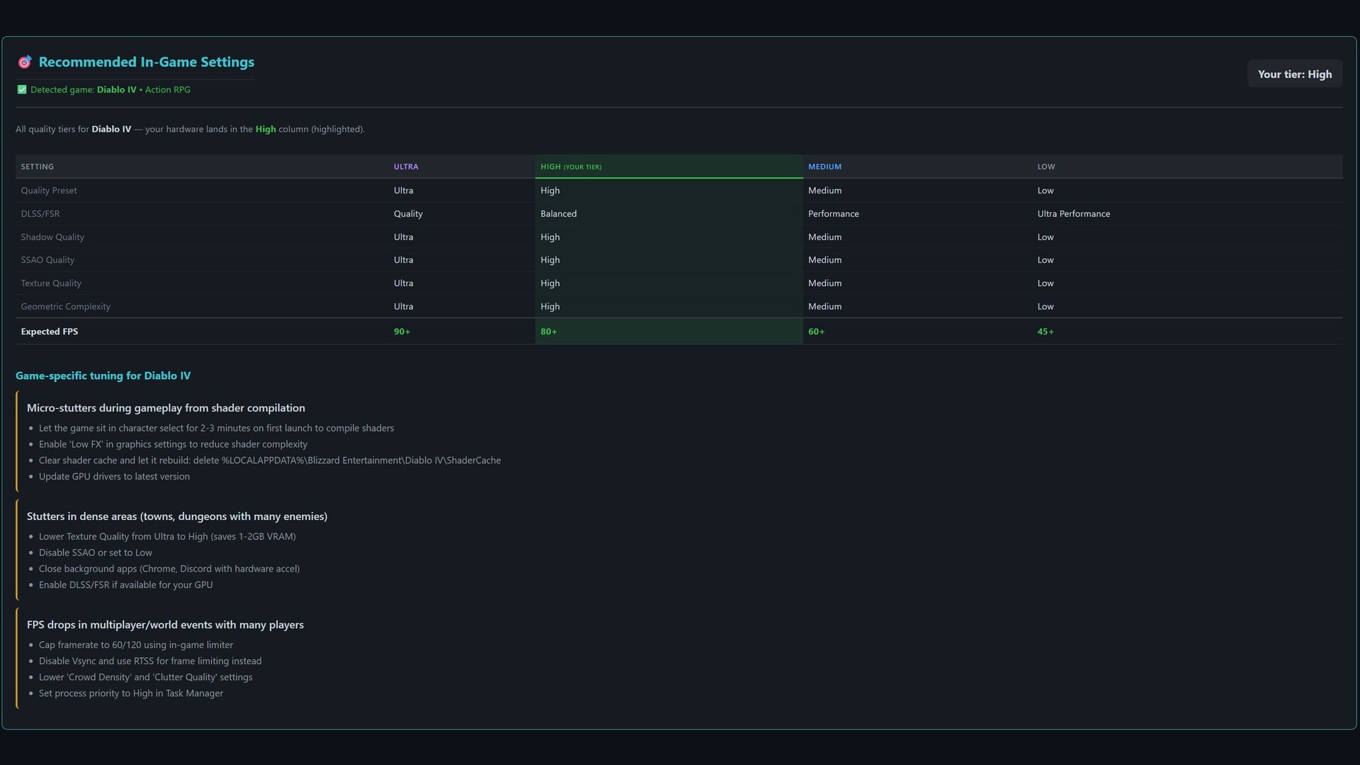Click the 'Stutters in dense areas' heading
Screen dimensions: 1360x765
click(x=177, y=516)
